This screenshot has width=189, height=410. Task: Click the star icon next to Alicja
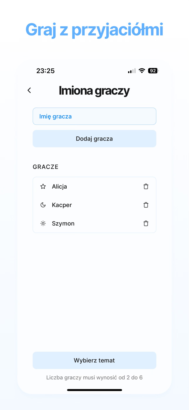click(x=43, y=186)
